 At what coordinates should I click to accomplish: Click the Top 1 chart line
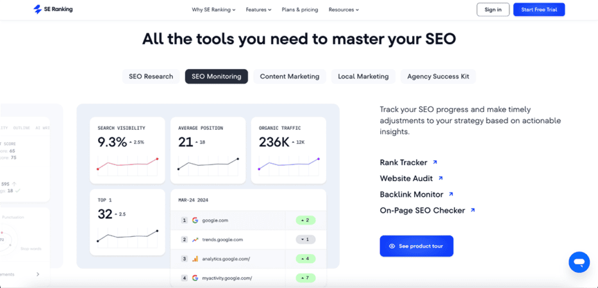click(x=128, y=236)
